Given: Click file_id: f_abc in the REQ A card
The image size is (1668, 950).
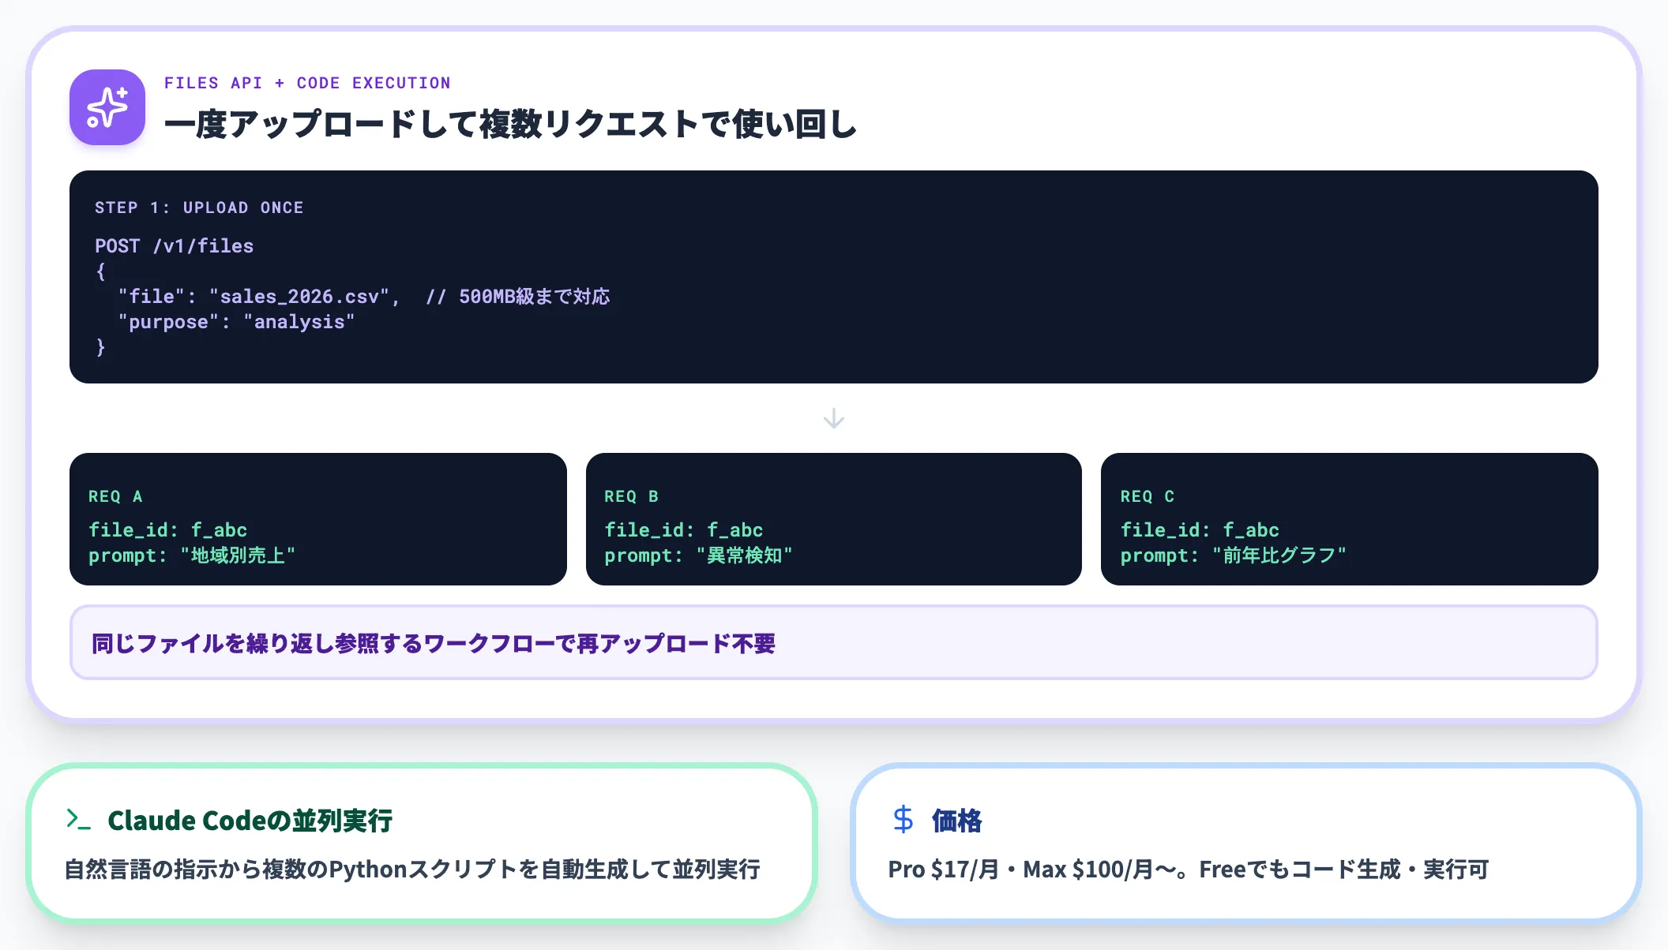Looking at the screenshot, I should pyautogui.click(x=168, y=530).
